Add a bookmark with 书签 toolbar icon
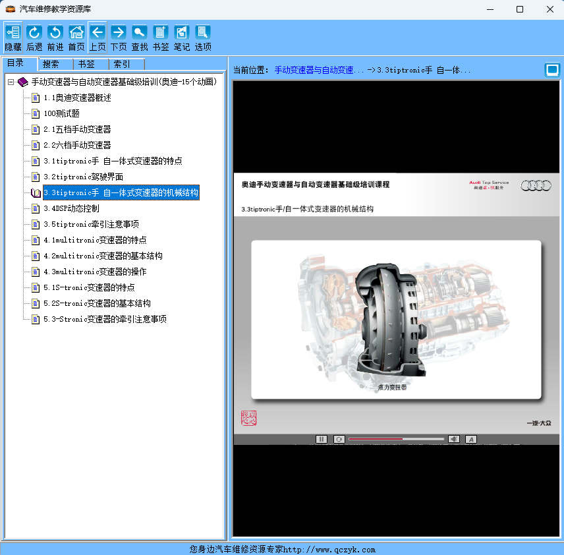Screen dimensions: 564x555 tap(161, 38)
